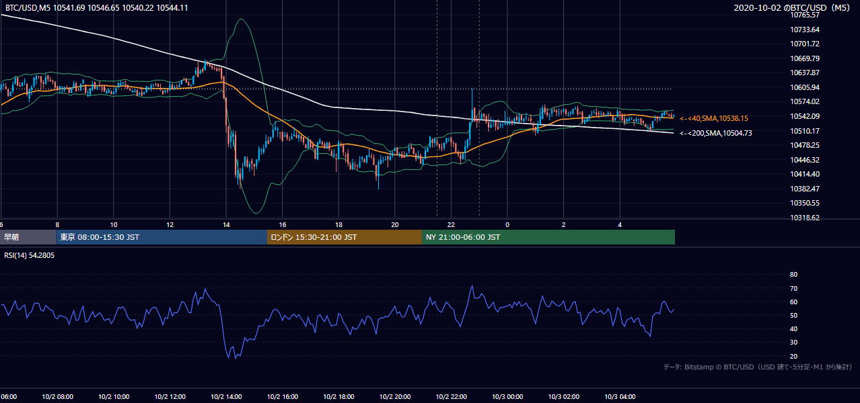Click hour tick 0 under price chart
860x403 pixels.
[x=507, y=224]
